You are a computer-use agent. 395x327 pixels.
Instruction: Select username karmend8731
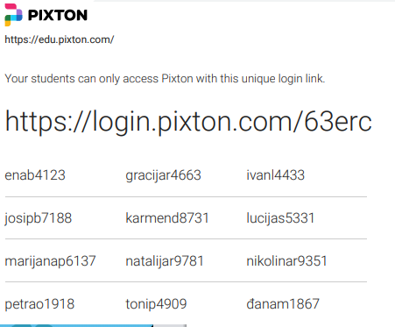(x=167, y=218)
